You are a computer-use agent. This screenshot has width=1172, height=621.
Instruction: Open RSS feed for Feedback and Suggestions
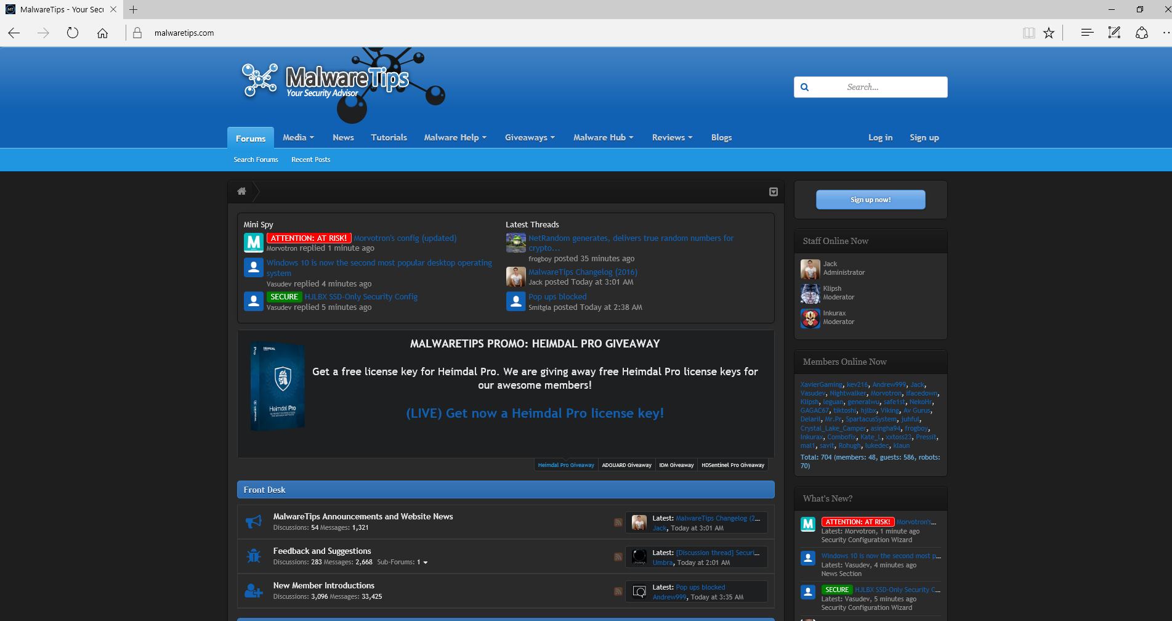coord(618,557)
